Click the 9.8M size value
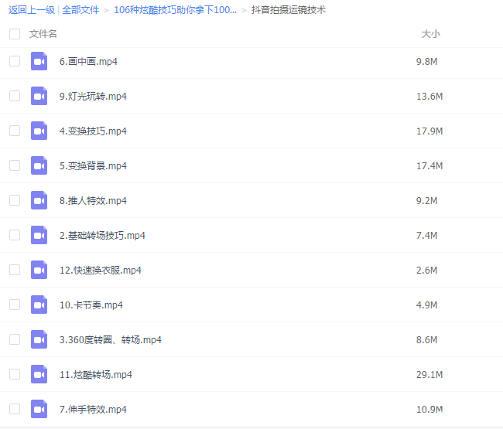The width and height of the screenshot is (503, 429). [x=426, y=61]
